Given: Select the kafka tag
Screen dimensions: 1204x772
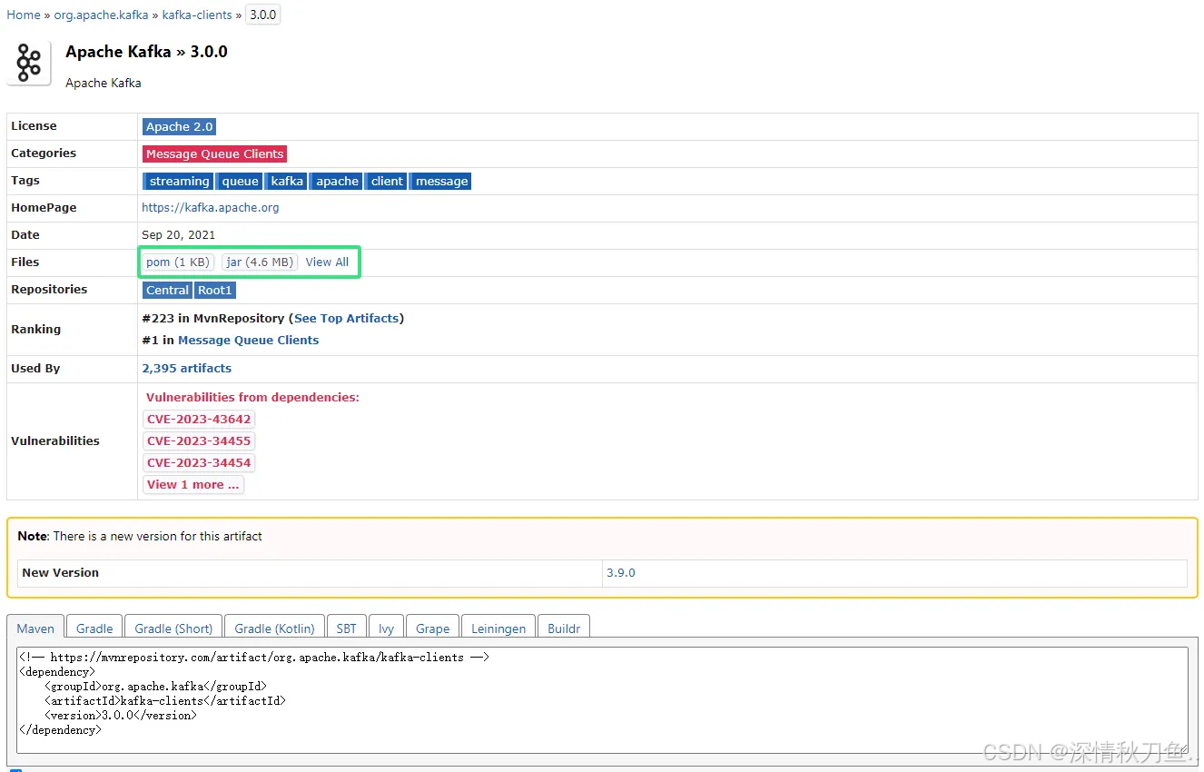Looking at the screenshot, I should click(287, 181).
